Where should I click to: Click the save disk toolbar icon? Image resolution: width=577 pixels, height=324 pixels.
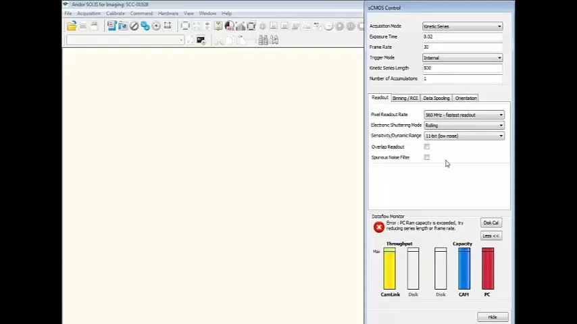(94, 26)
